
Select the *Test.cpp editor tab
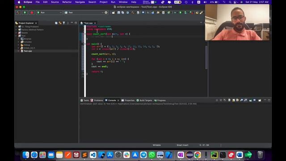pyautogui.click(x=88, y=23)
